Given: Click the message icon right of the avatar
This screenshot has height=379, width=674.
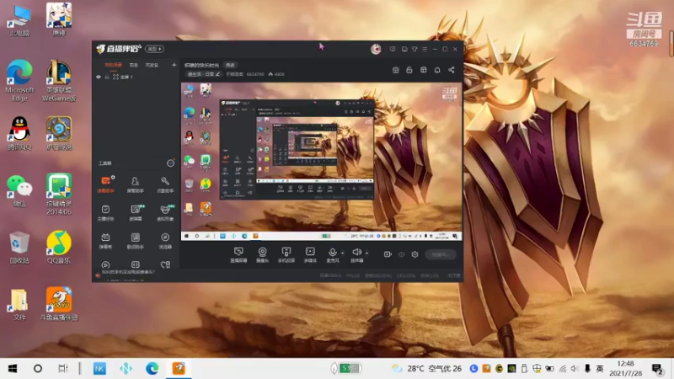Looking at the screenshot, I should pyautogui.click(x=393, y=50).
